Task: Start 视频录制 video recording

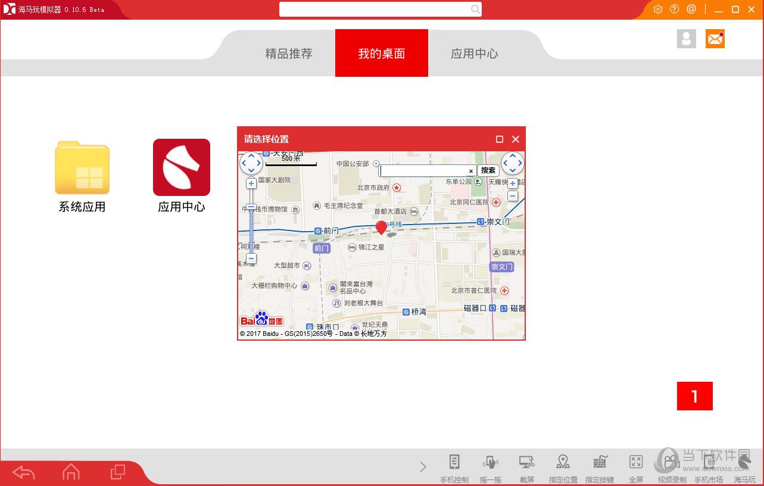Action: pyautogui.click(x=672, y=468)
